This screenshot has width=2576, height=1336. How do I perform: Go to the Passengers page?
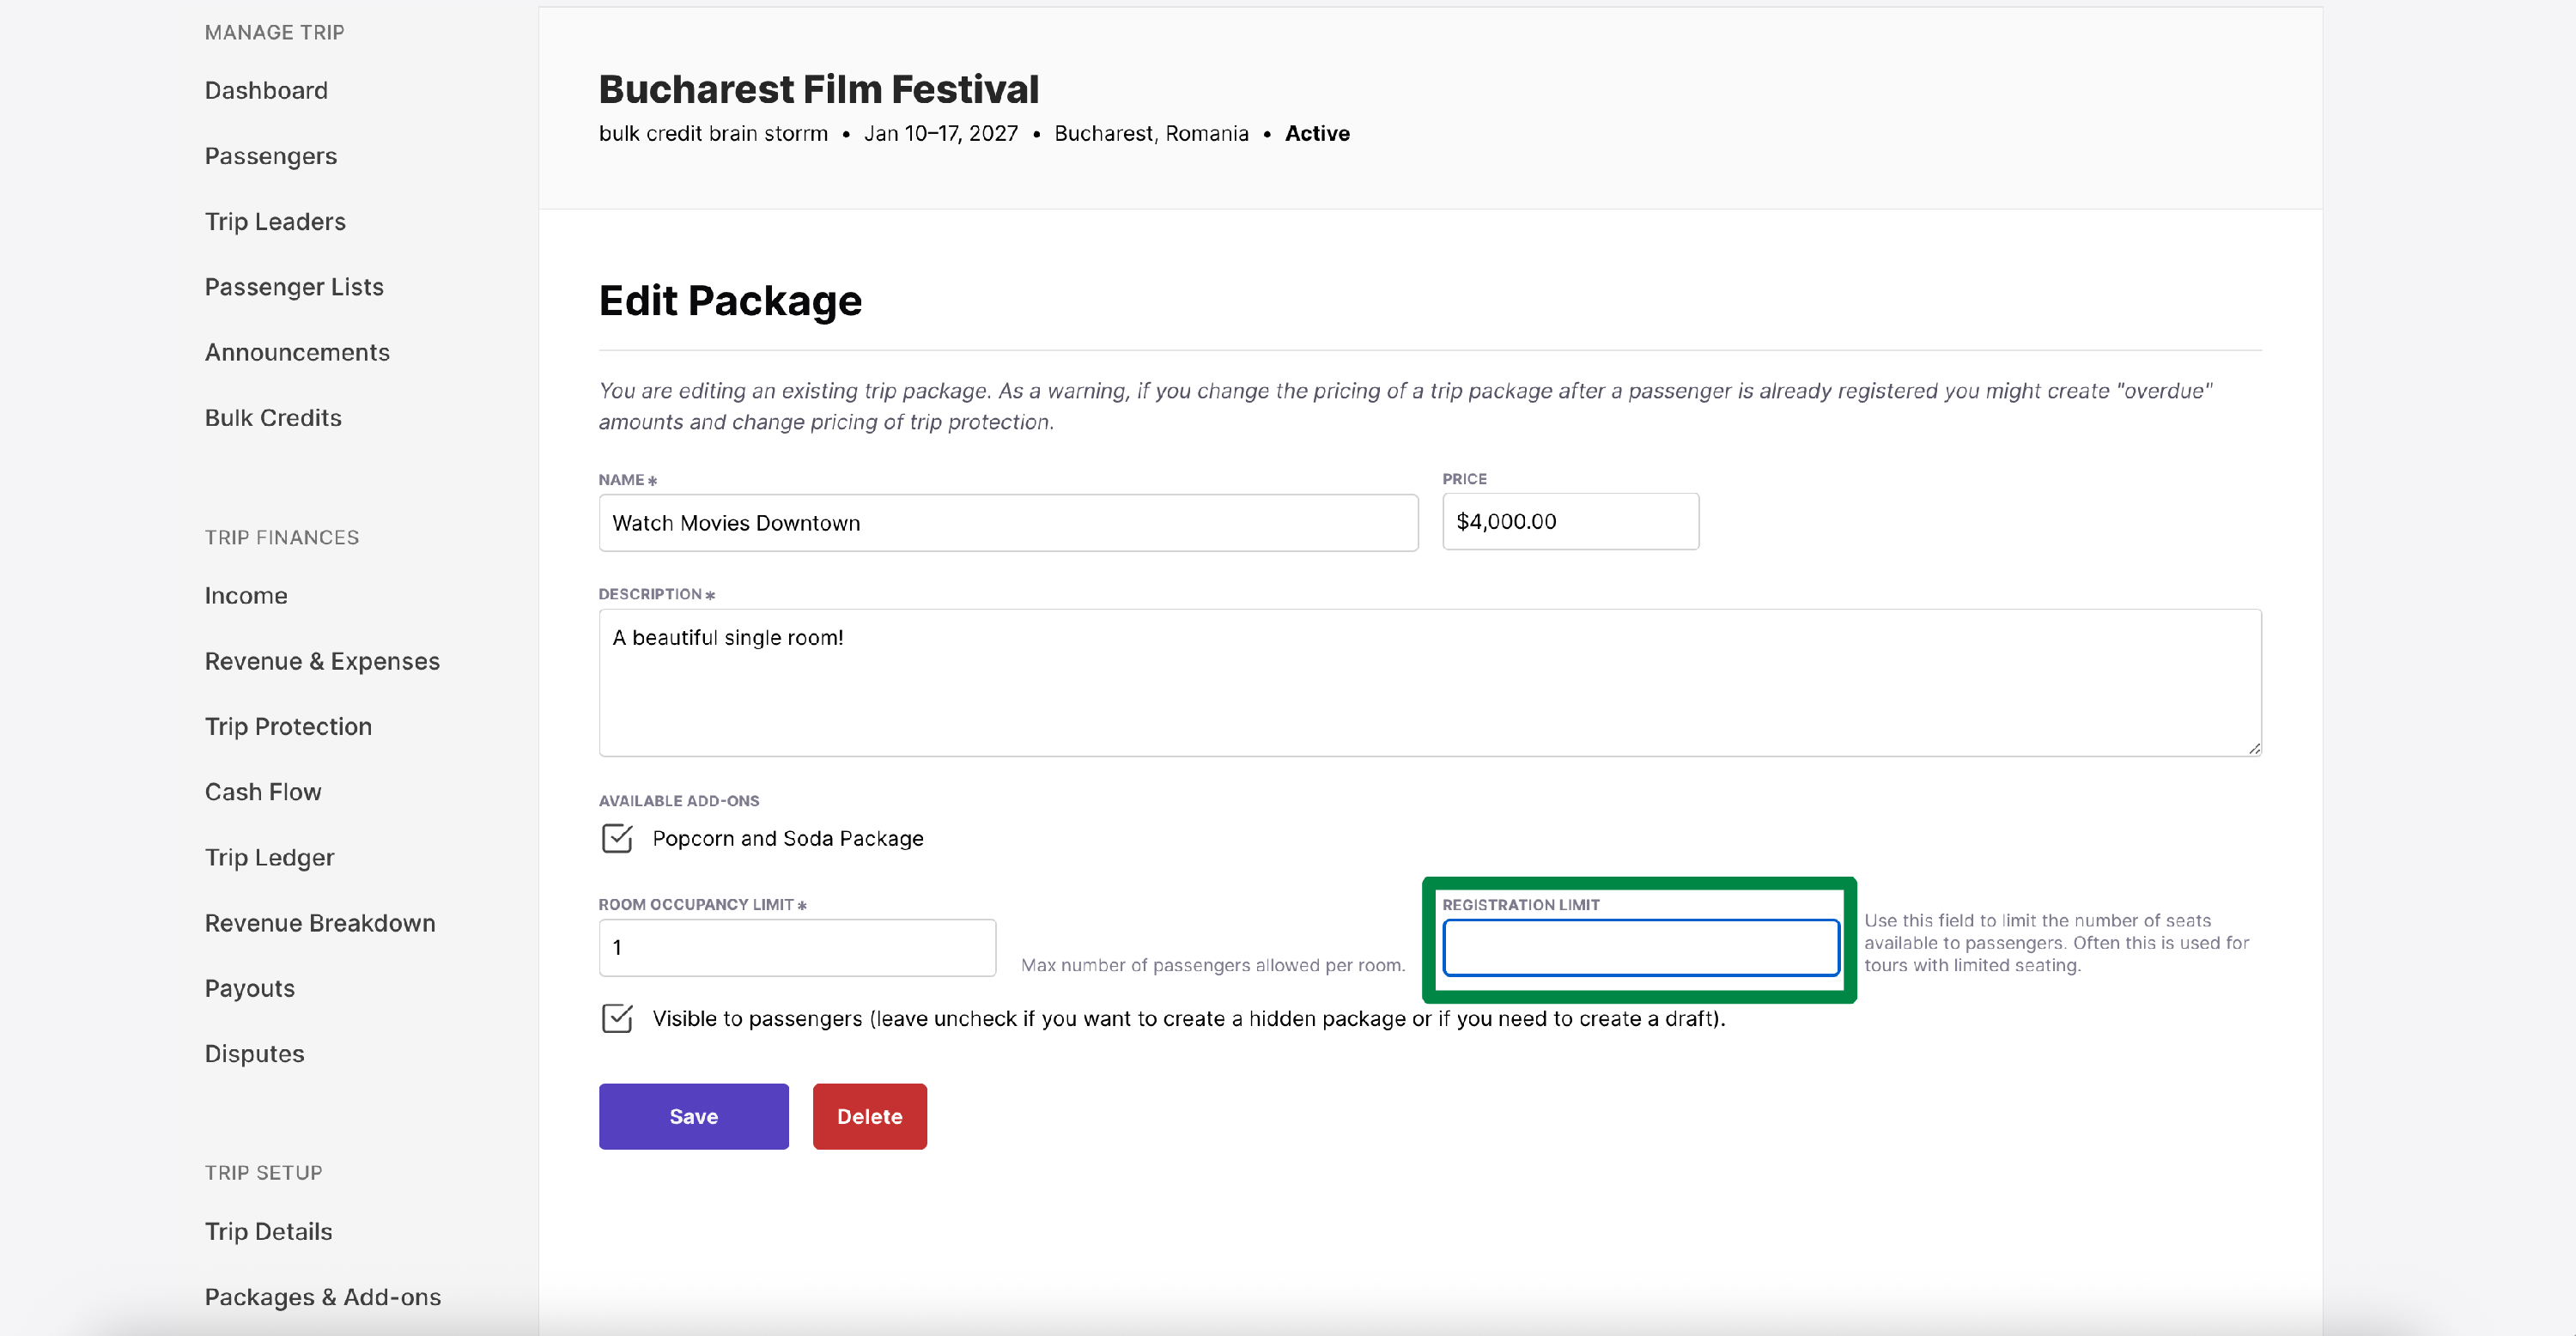coord(271,156)
